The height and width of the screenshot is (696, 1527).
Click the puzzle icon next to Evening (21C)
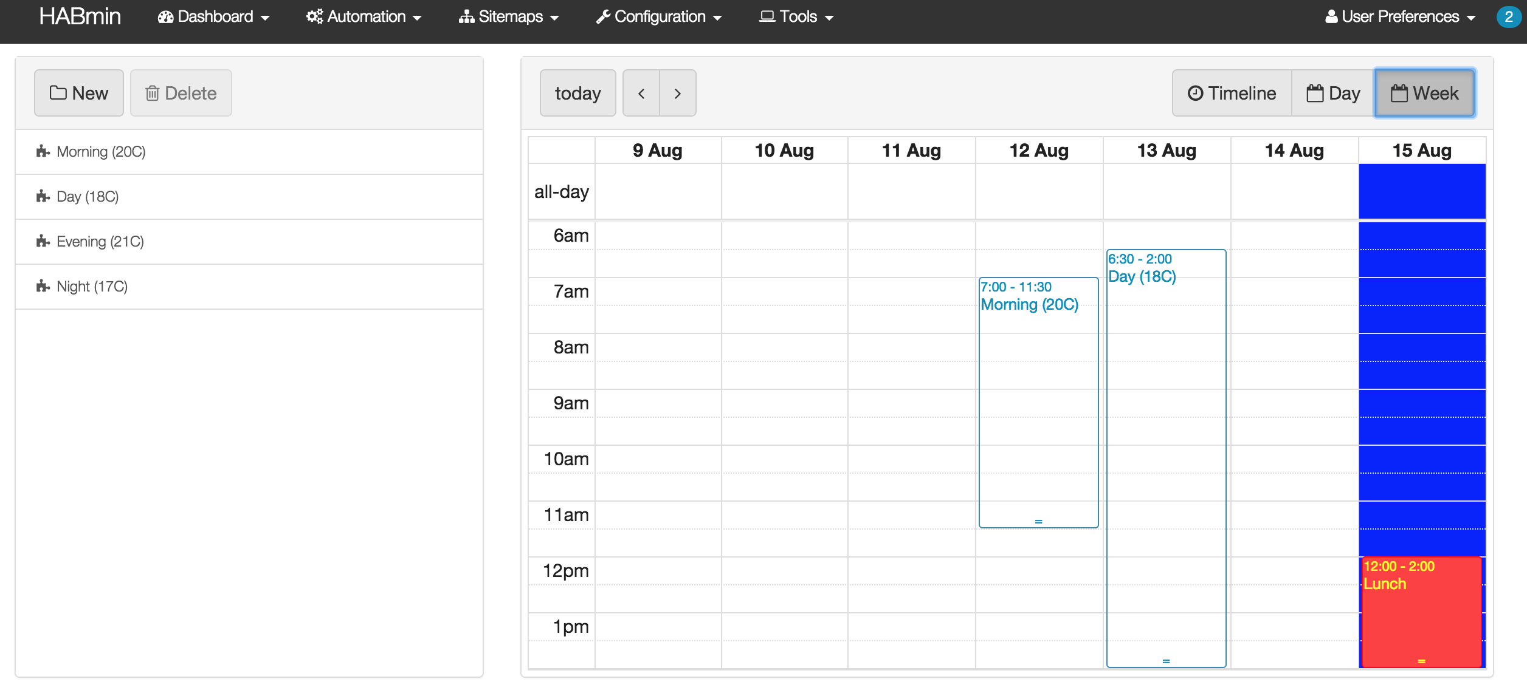click(43, 241)
